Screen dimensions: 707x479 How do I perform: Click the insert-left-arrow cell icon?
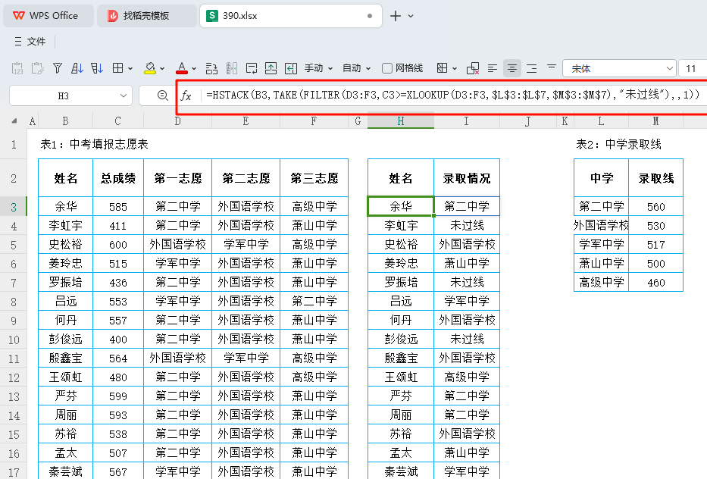click(x=291, y=68)
